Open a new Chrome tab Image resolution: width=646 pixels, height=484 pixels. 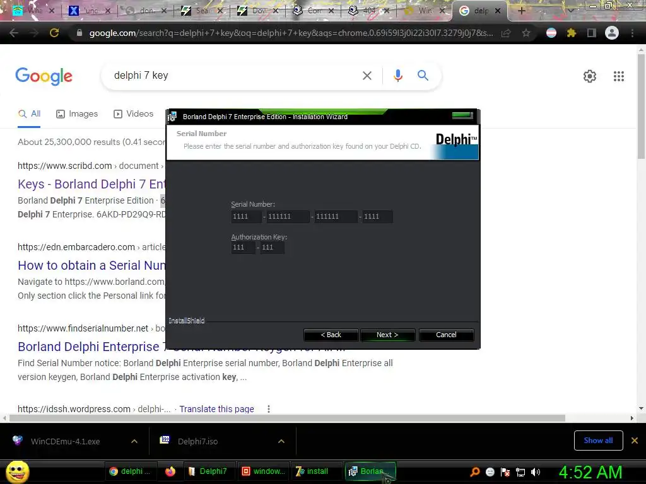[x=521, y=11]
